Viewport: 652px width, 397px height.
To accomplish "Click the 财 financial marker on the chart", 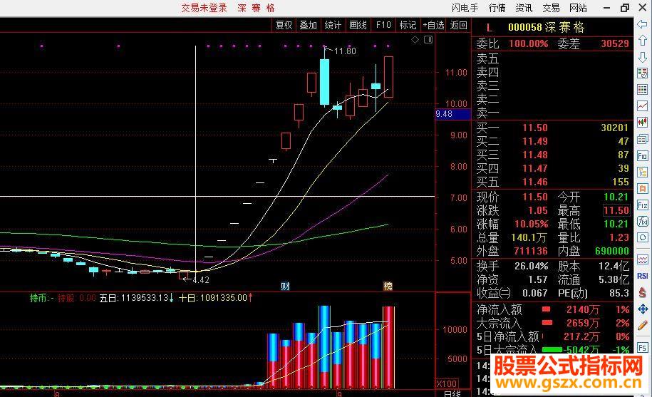I will click(x=285, y=287).
